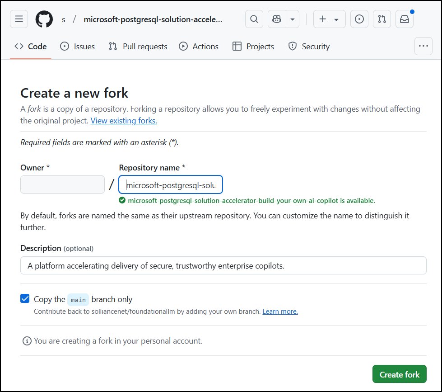Open the Learn more link
442x392 pixels.
click(x=280, y=311)
